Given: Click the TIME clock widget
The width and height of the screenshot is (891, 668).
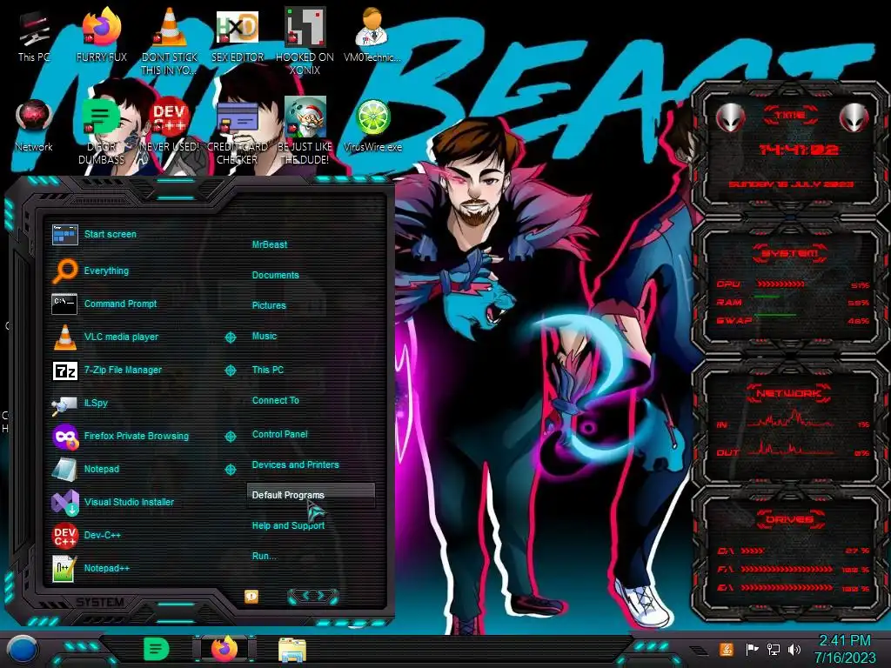Looking at the screenshot, I should [790, 150].
